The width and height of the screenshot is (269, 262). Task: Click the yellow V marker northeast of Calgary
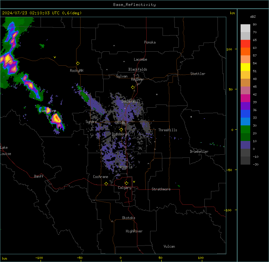(134, 182)
